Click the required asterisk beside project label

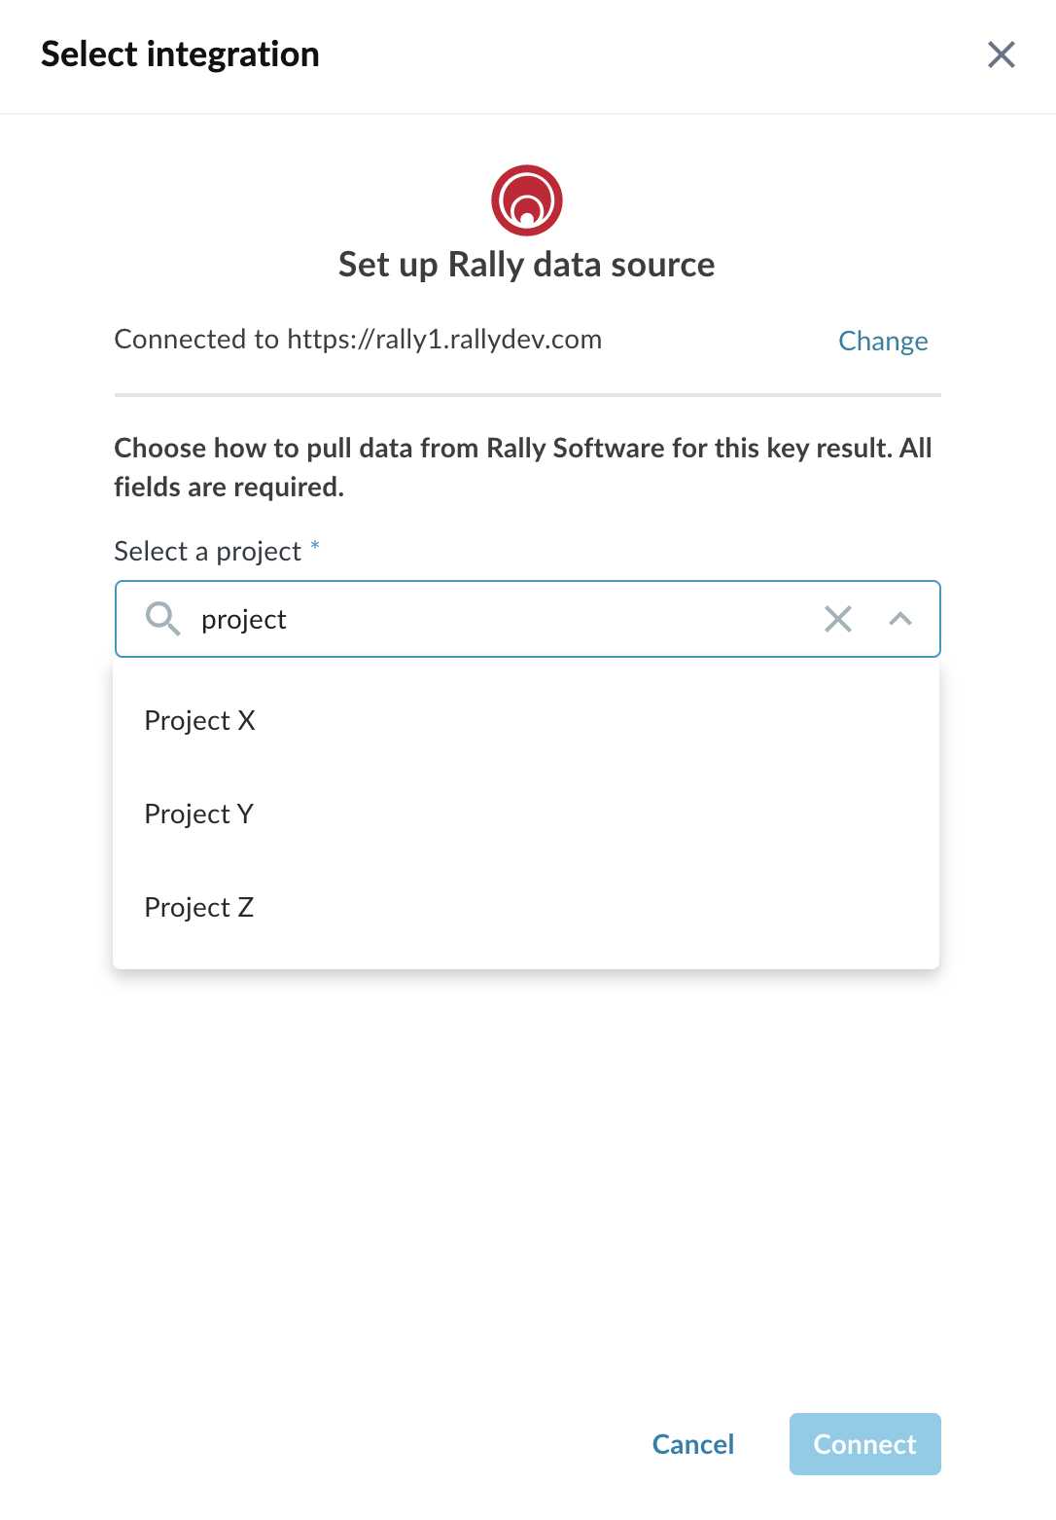(x=315, y=546)
